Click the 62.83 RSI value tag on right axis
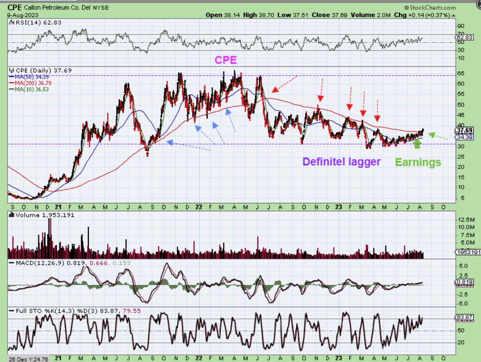 pyautogui.click(x=464, y=37)
